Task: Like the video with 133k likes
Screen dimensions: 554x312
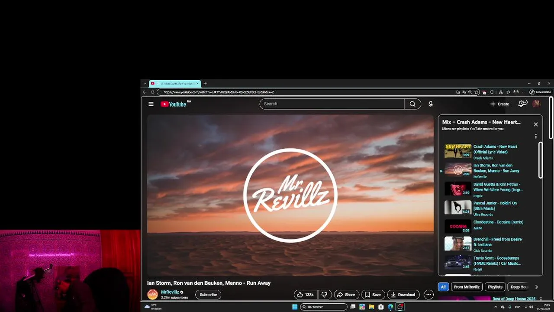Action: pyautogui.click(x=306, y=295)
